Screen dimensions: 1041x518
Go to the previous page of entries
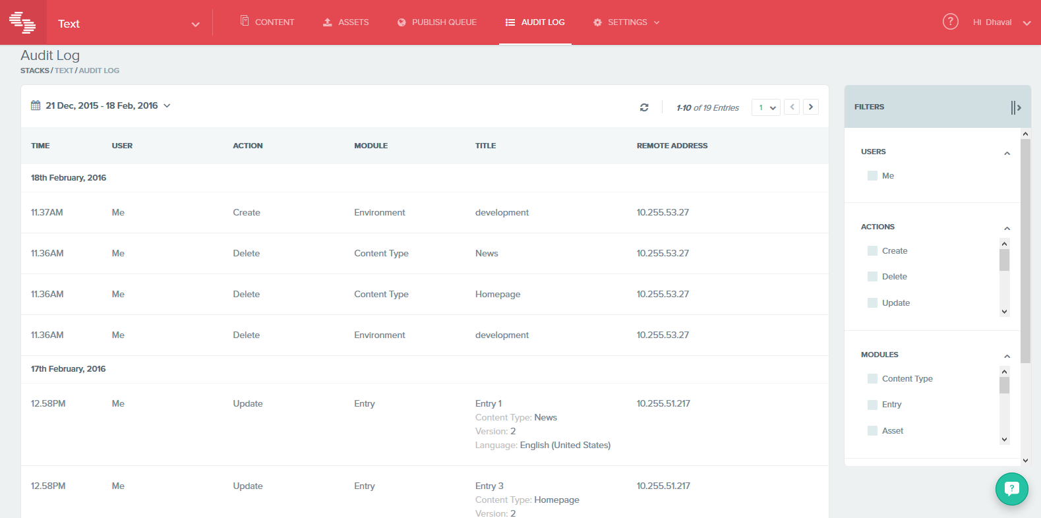coord(792,107)
